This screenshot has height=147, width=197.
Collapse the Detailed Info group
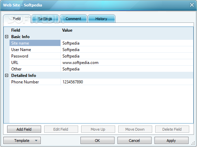pos(6,76)
